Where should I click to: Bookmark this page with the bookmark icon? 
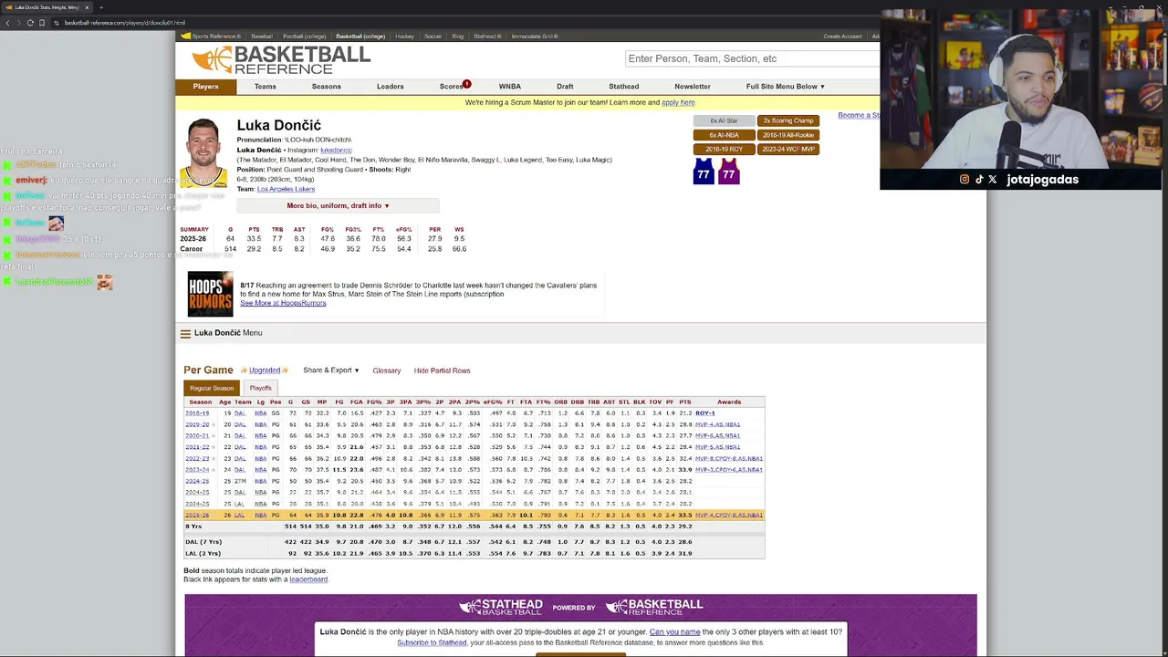[43, 23]
